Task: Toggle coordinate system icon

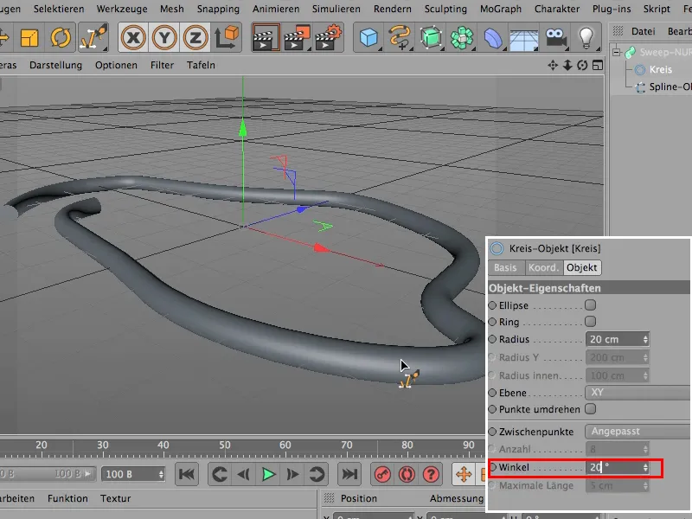Action: click(x=227, y=37)
